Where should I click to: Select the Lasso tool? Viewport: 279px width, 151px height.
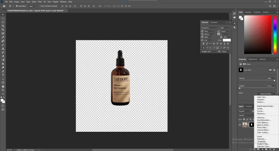[3, 22]
